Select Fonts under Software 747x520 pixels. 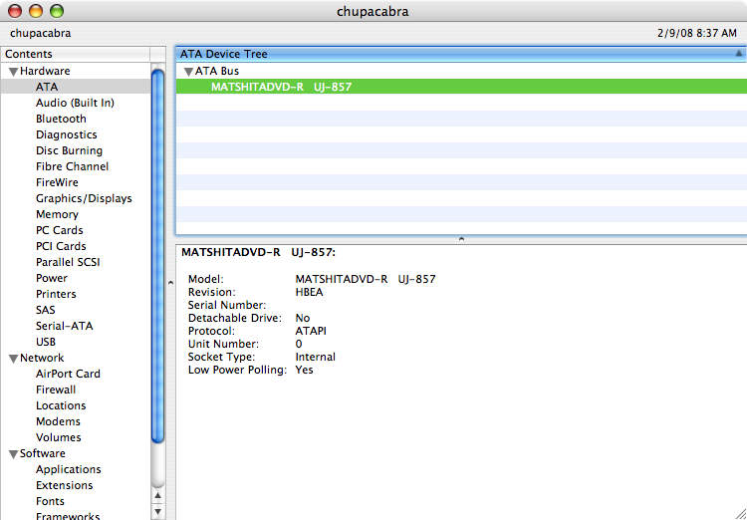pos(50,501)
